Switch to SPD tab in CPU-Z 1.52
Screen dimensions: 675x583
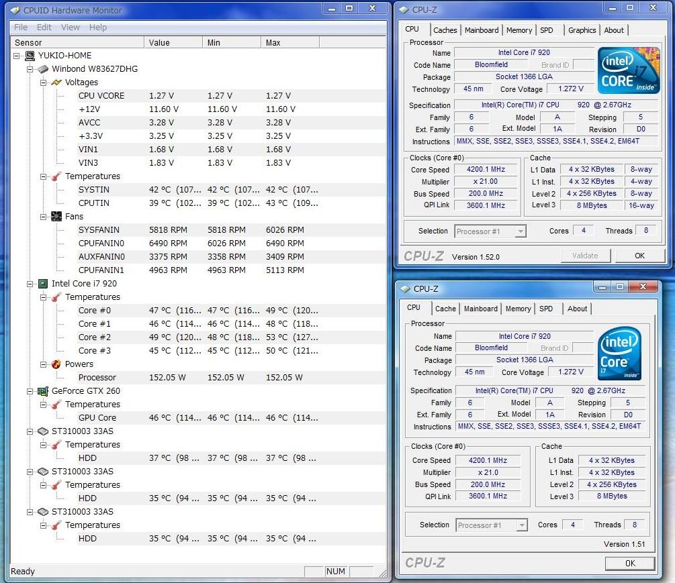coord(546,30)
